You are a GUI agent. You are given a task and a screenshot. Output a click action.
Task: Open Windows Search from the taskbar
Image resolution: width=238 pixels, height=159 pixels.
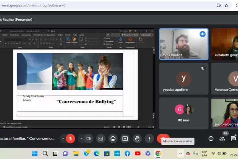pyautogui.click(x=45, y=153)
